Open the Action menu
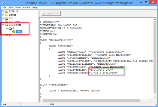Screen dimensions: 158x107 tap(26, 8)
